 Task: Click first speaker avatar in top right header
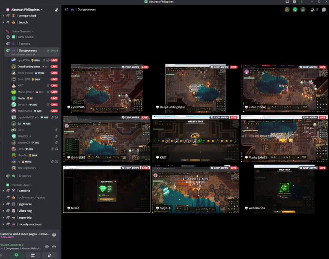(x=287, y=10)
